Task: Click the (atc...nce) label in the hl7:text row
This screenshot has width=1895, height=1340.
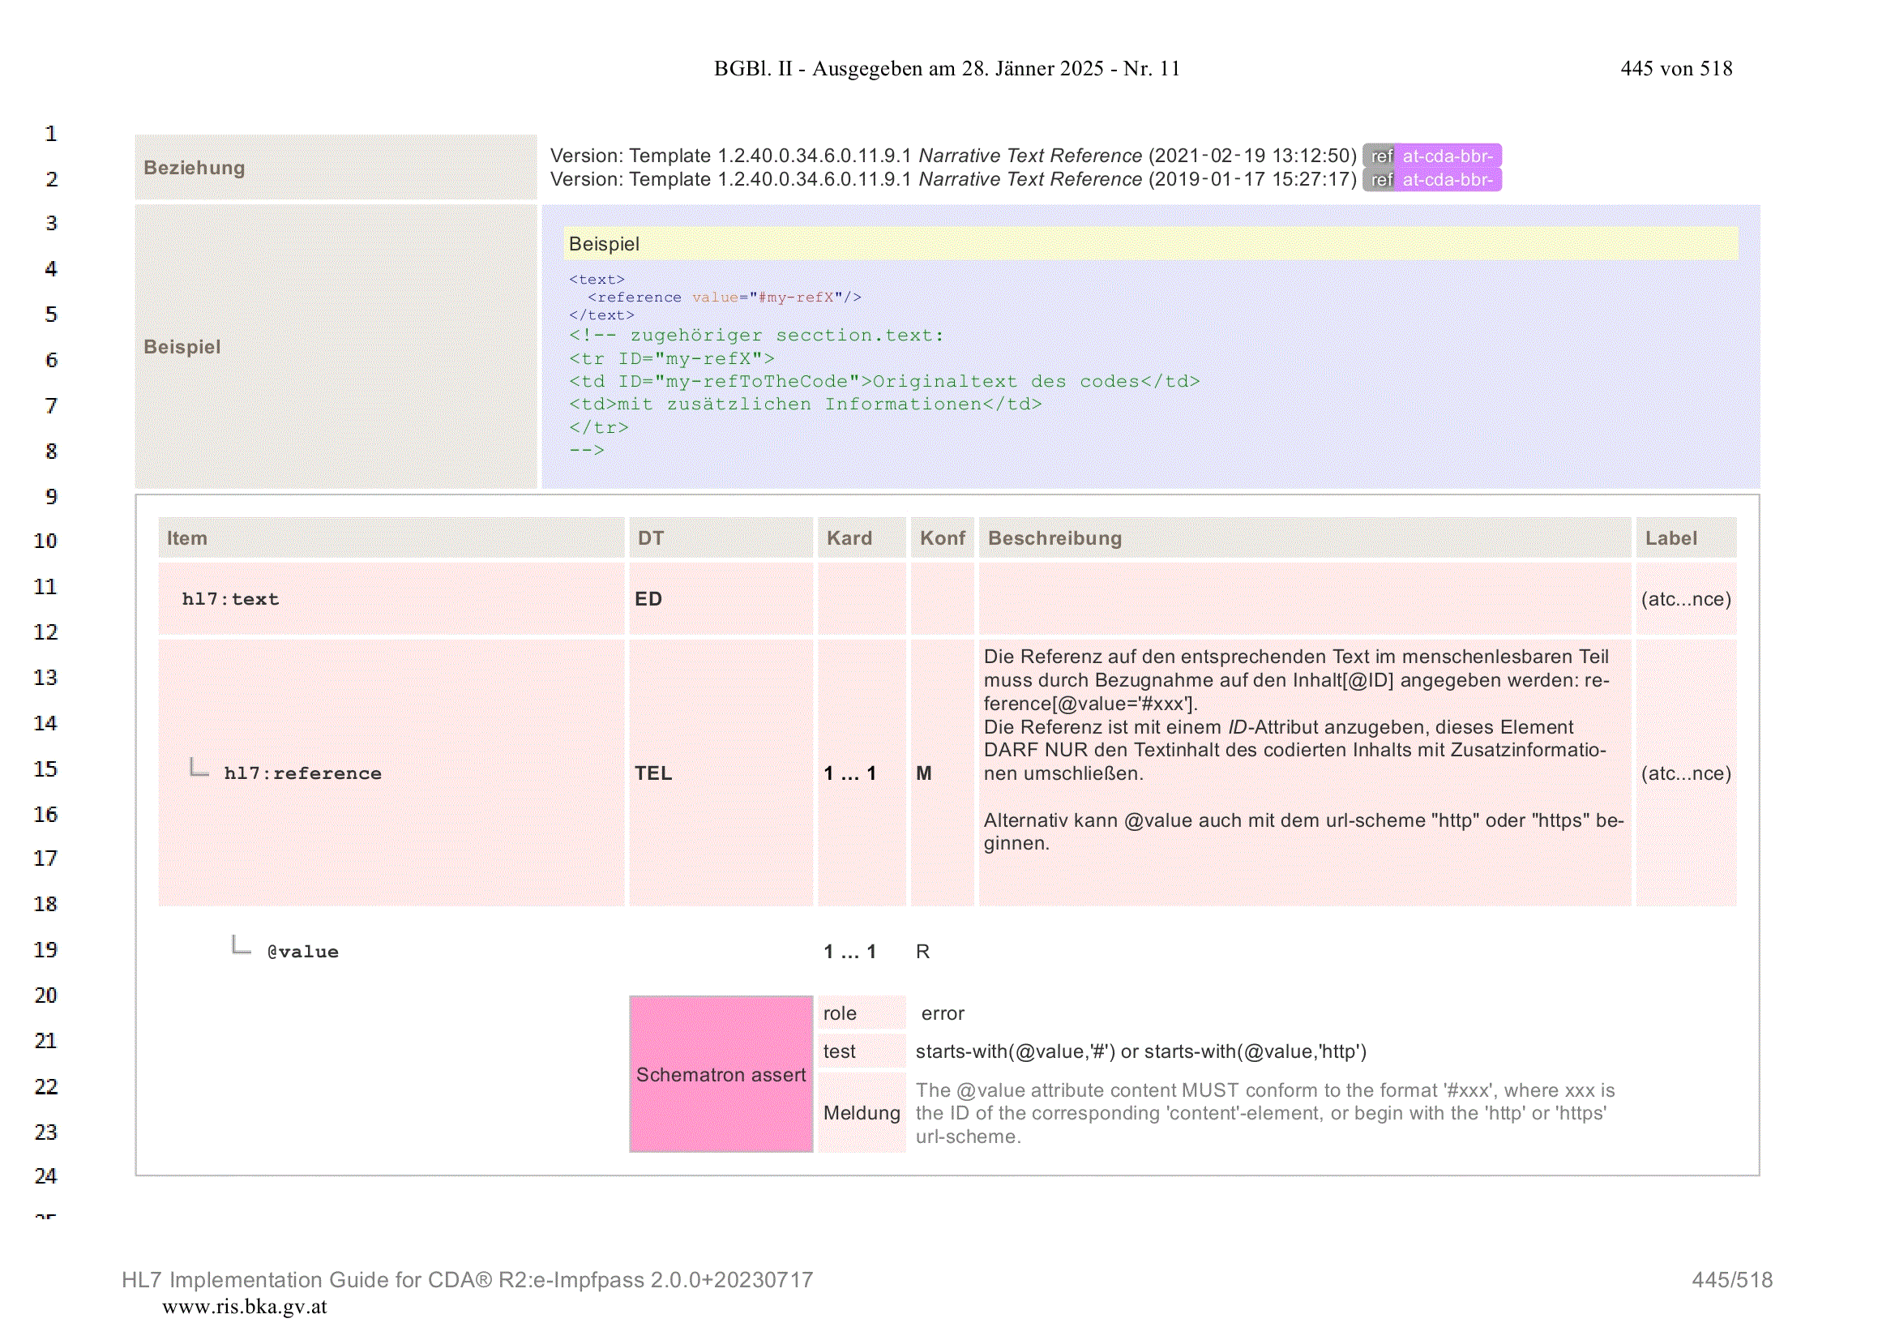Action: click(1686, 599)
